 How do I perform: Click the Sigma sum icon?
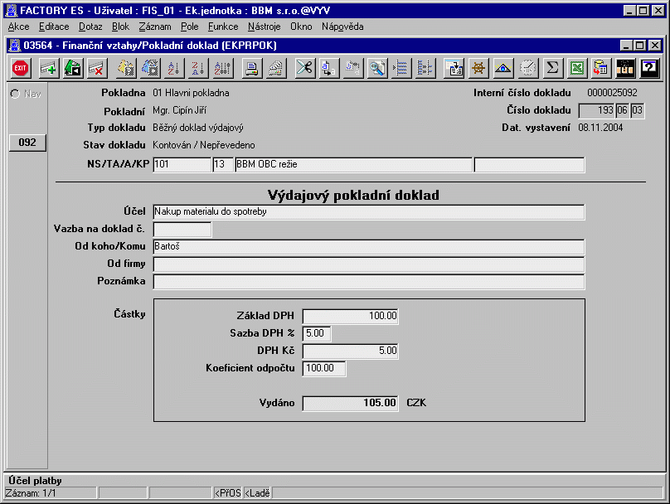[552, 68]
